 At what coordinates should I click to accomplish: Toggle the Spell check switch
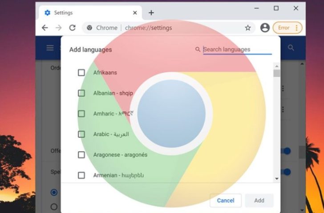pos(286,172)
